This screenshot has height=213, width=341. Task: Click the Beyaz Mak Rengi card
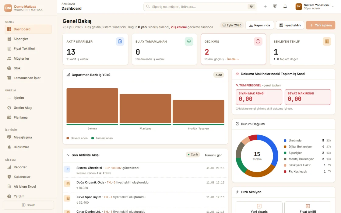[308, 97]
